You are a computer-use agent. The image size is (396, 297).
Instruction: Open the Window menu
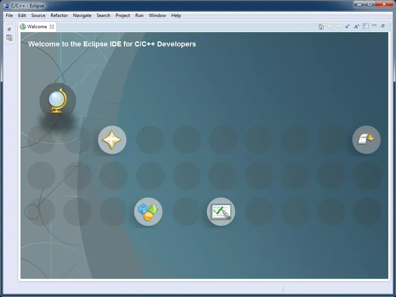[x=158, y=15]
